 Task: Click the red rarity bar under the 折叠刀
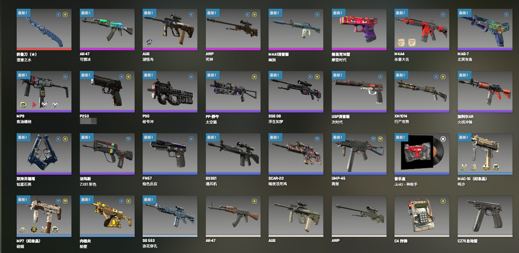[x=44, y=49]
